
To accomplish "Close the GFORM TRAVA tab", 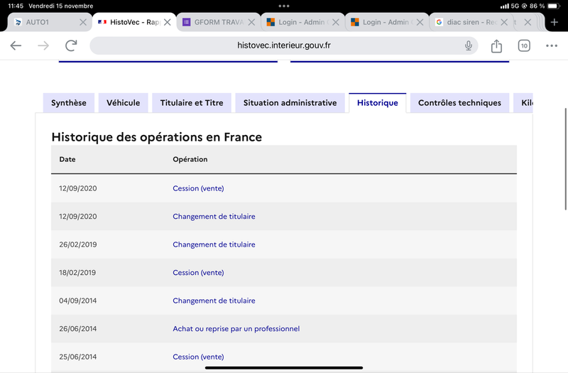I will click(x=251, y=22).
